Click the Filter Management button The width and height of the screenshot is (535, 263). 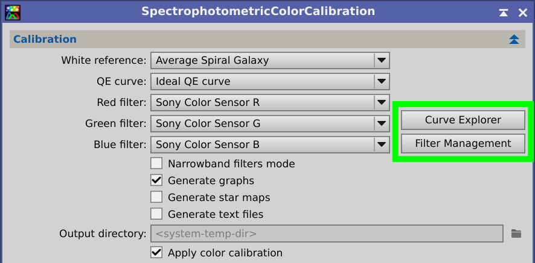(x=463, y=144)
